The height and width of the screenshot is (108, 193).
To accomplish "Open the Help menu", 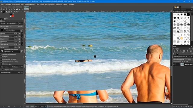I will (71, 4).
